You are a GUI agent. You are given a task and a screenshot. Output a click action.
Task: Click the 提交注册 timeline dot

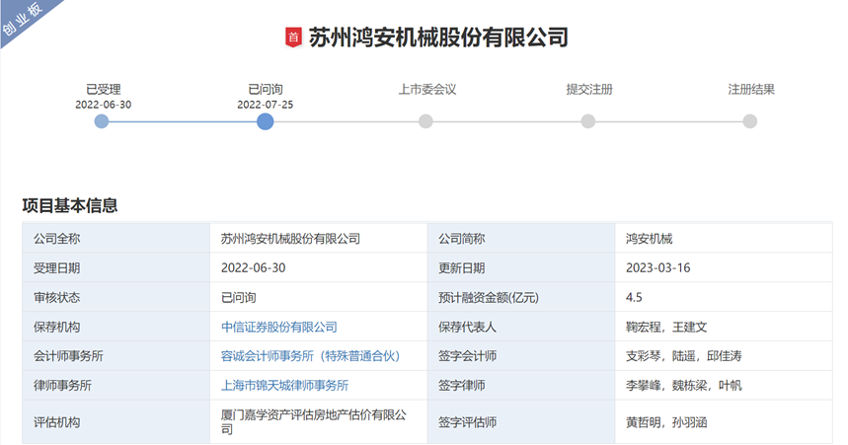coord(587,121)
